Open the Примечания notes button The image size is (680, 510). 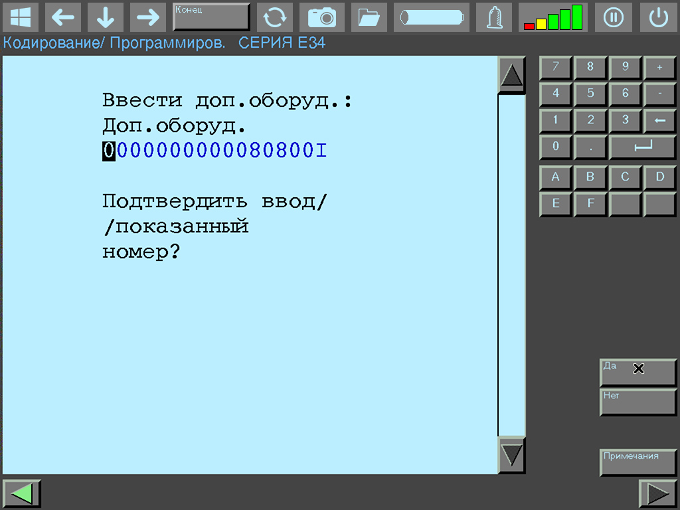pos(637,462)
